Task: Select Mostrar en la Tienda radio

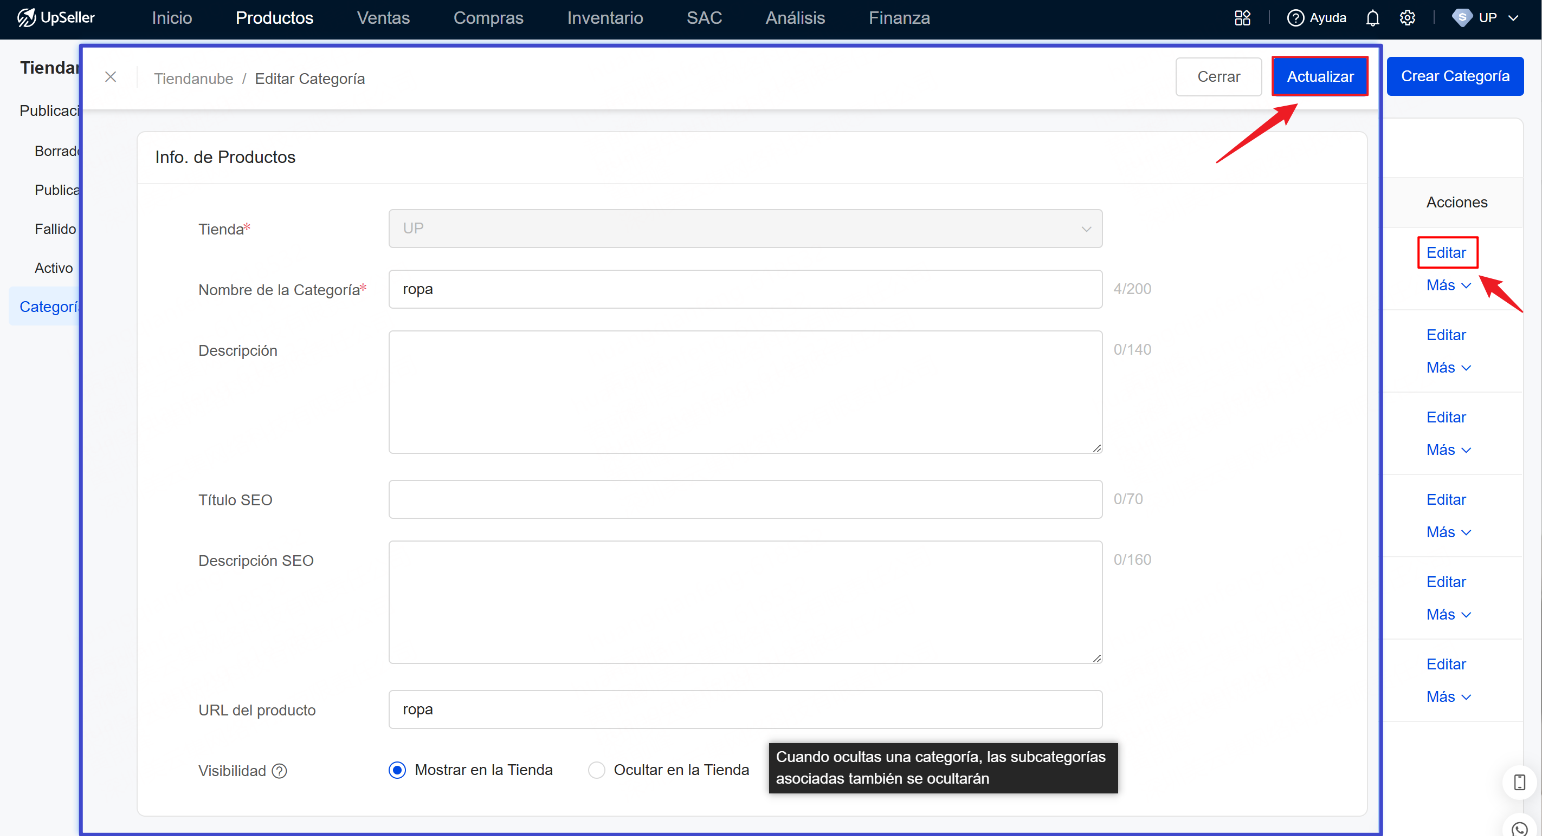Action: (x=397, y=770)
